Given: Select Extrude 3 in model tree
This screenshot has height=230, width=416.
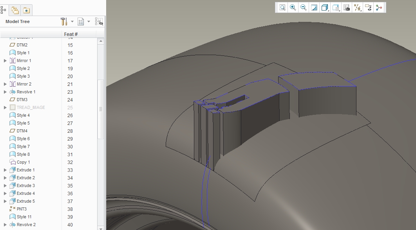Looking at the screenshot, I should point(26,185).
